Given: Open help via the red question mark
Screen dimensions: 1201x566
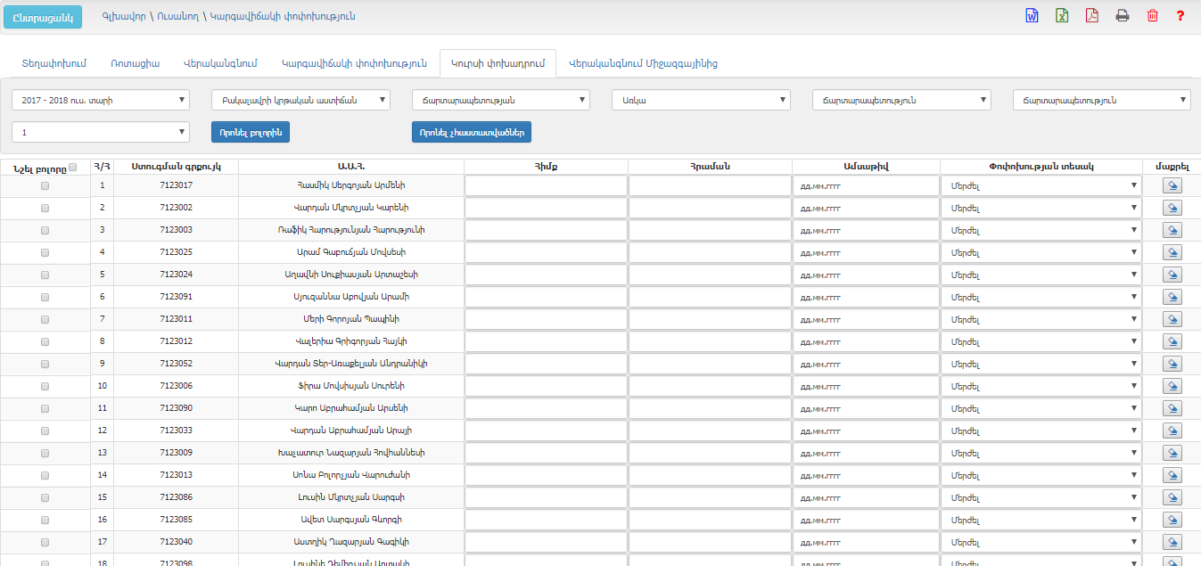Looking at the screenshot, I should point(1180,15).
